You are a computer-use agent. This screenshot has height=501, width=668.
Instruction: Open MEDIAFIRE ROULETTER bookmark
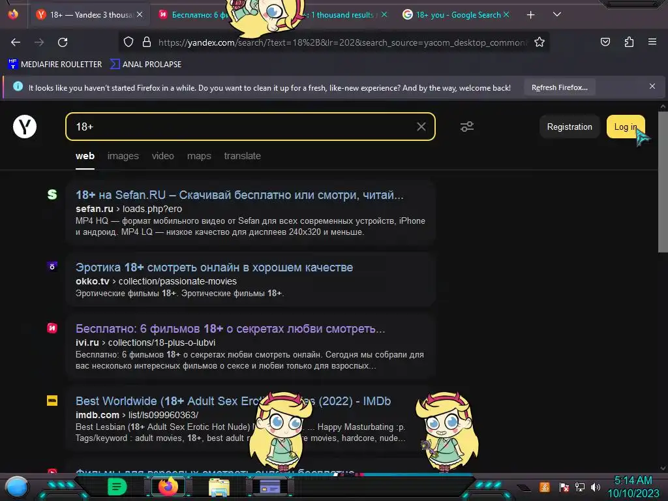[55, 65]
